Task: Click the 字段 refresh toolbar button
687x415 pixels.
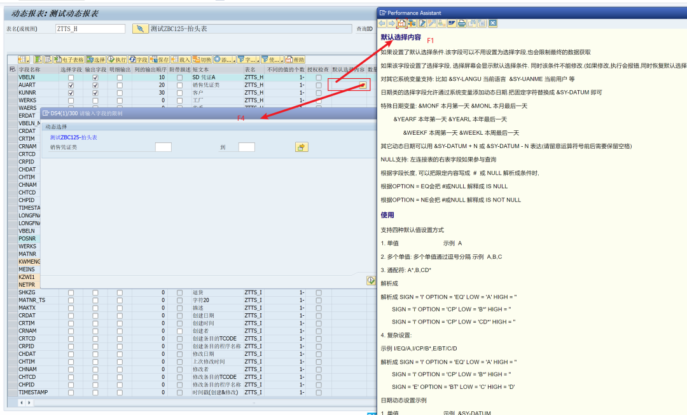Action: (138, 60)
